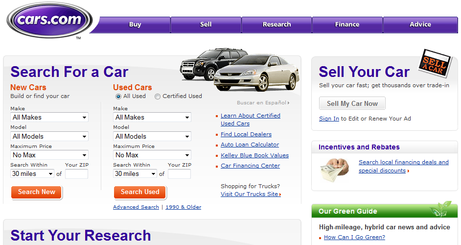Open the Used Cars Search Within miles dropdown
461x245 pixels.
[135, 174]
